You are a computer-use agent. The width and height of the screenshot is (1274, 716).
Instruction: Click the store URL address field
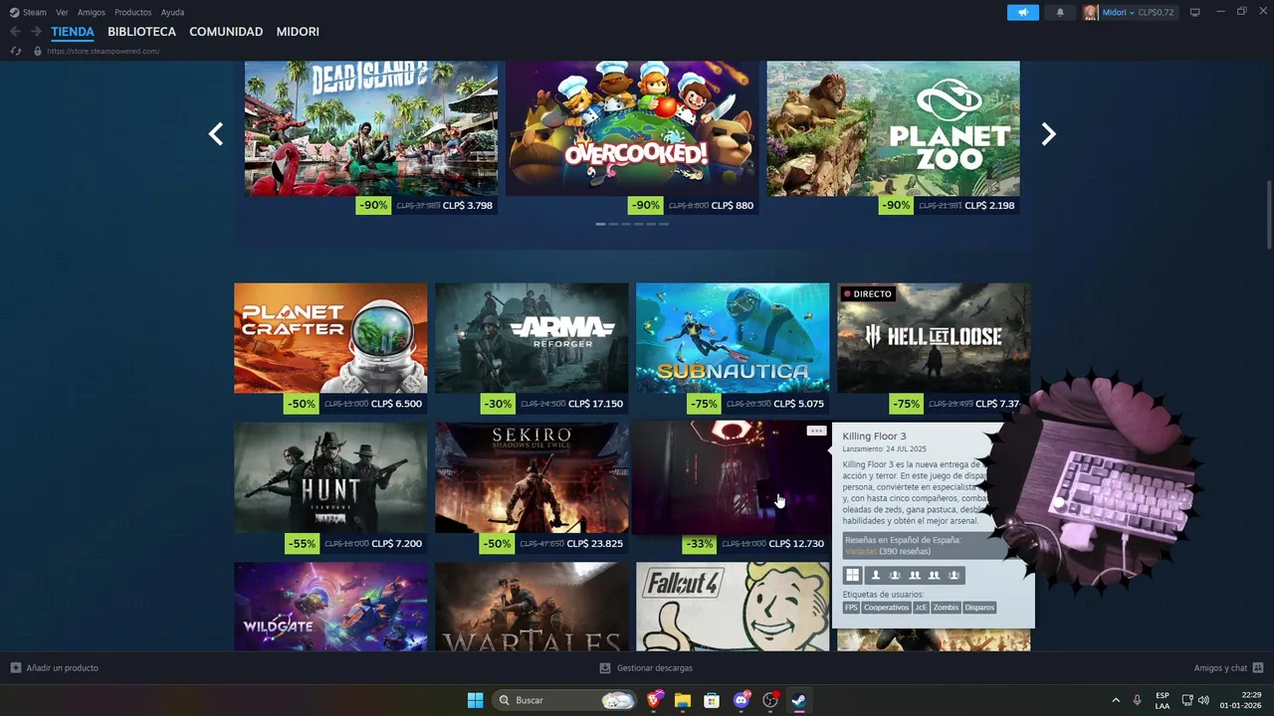pos(104,51)
